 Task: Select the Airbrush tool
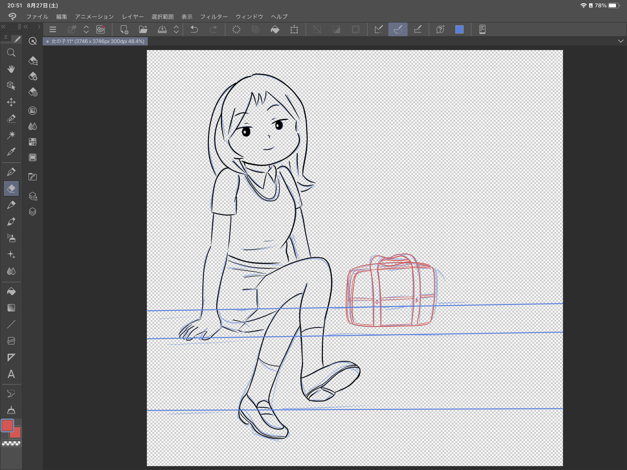pyautogui.click(x=11, y=238)
